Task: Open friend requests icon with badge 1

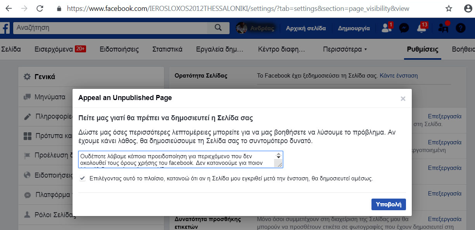Action: tap(387, 28)
